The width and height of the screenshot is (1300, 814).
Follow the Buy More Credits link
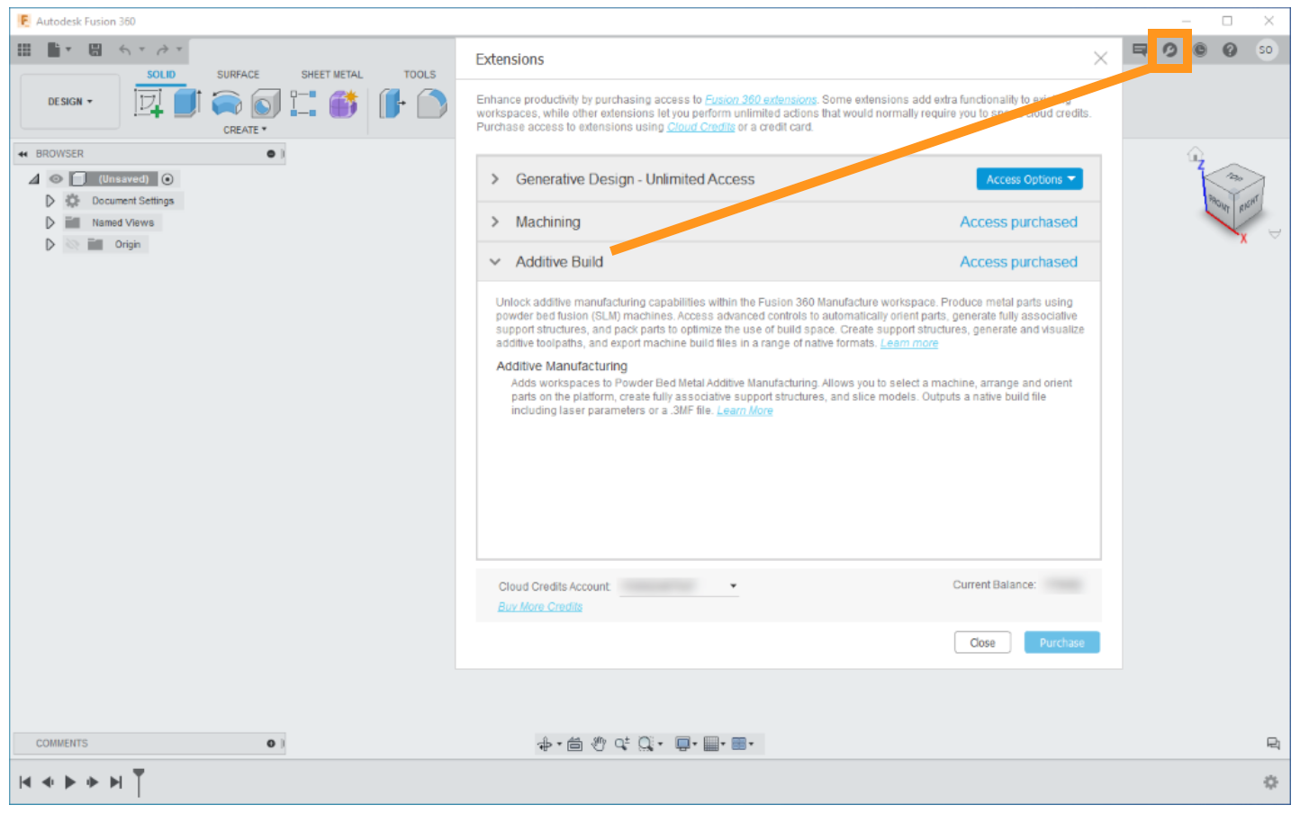(x=540, y=607)
